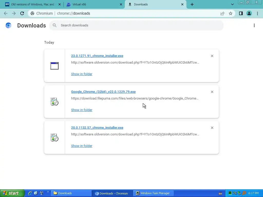Screen dimensions: 263x197
Task: Reload the downloads page
Action: pos(22,13)
